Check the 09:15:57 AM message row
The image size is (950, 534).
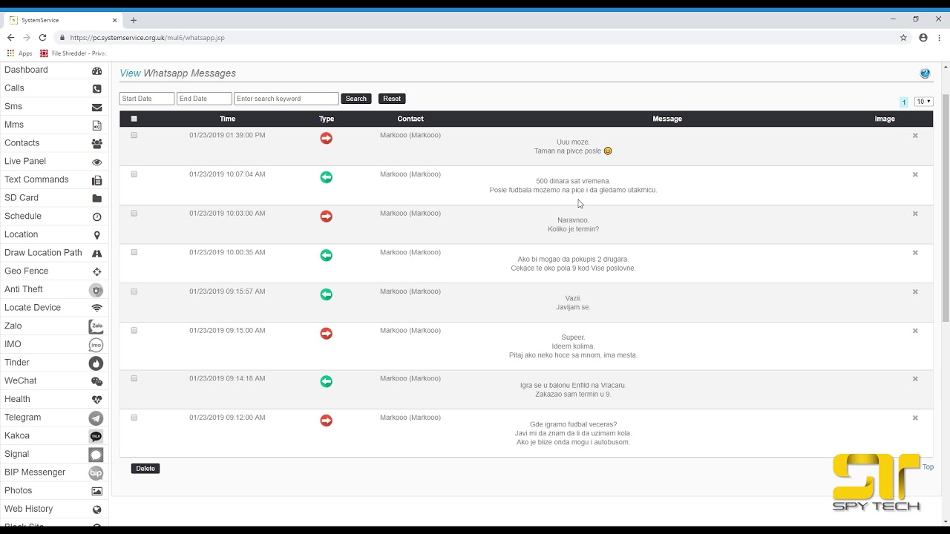click(x=134, y=291)
